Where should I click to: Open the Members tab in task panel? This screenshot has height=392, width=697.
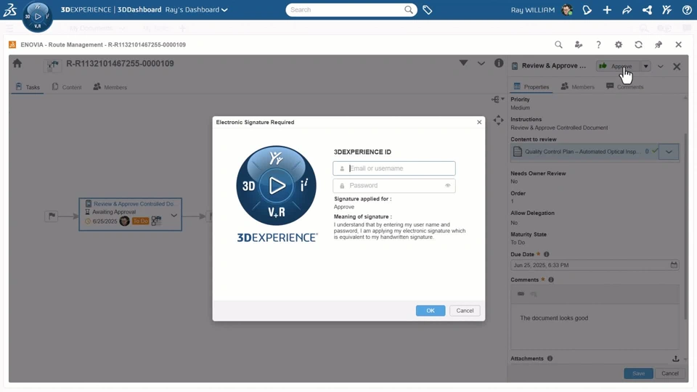tap(578, 86)
